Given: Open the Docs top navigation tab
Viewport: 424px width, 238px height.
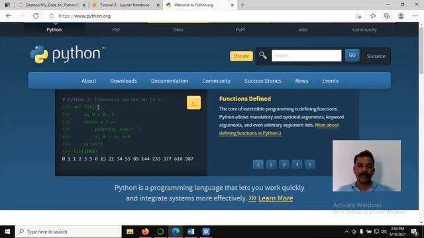Looking at the screenshot, I should [x=178, y=30].
